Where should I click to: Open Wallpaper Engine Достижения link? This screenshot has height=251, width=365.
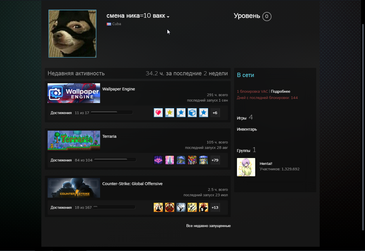61,113
